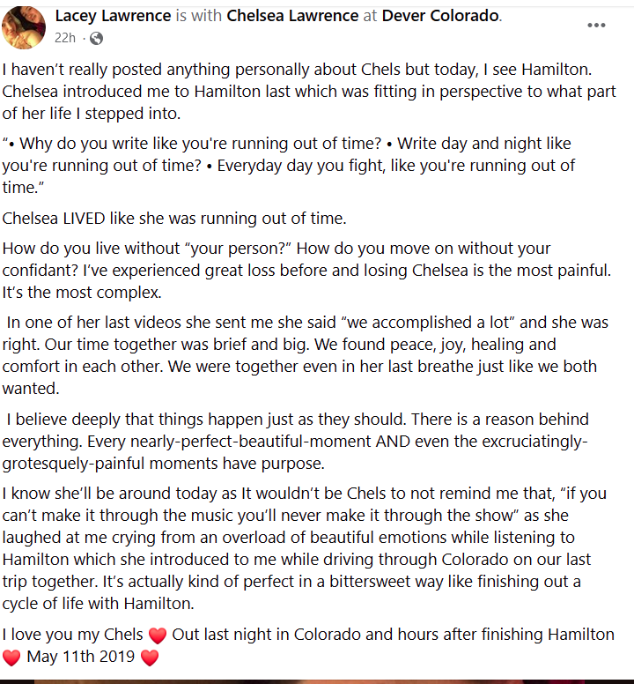This screenshot has height=684, width=634.
Task: Click the text "I love you my Chels"
Action: (x=73, y=635)
